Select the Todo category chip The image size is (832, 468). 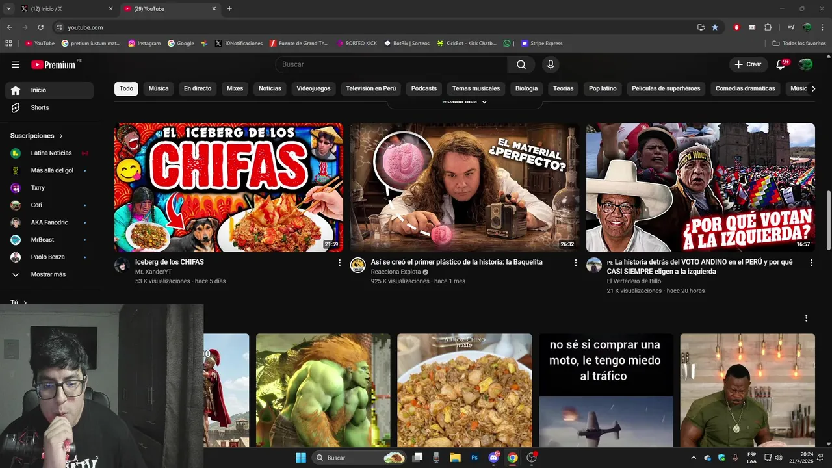(126, 88)
